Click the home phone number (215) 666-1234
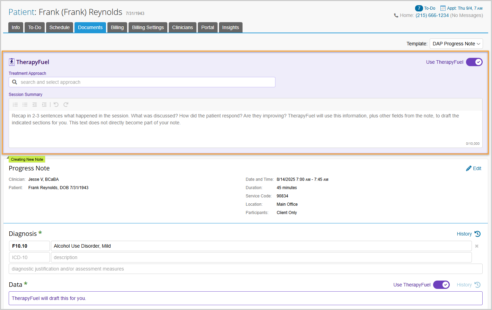This screenshot has width=492, height=310. point(432,15)
